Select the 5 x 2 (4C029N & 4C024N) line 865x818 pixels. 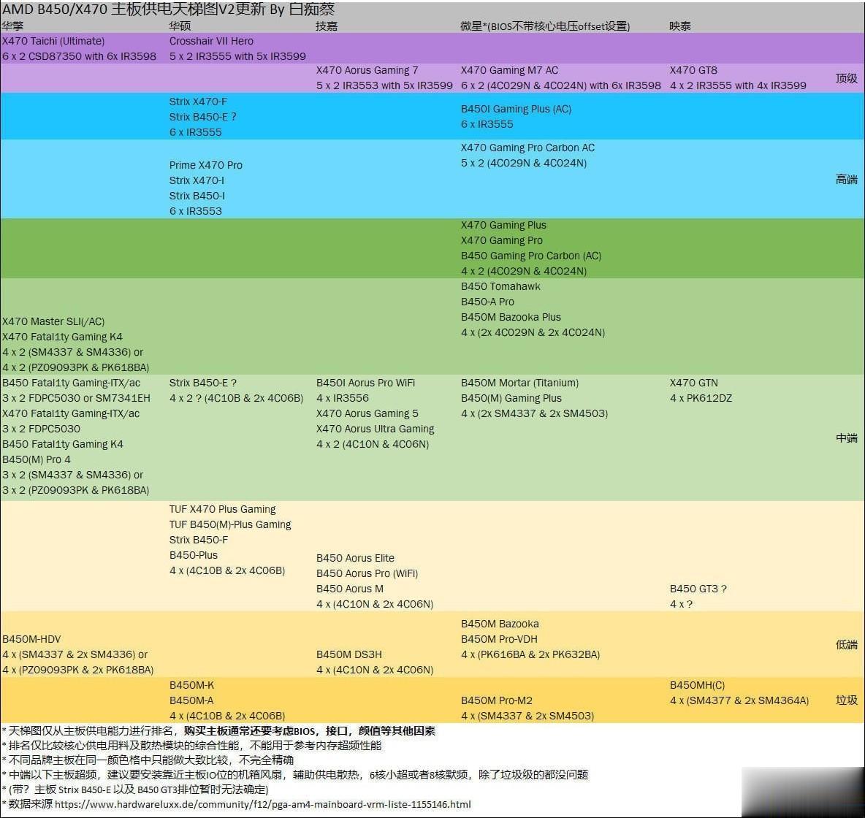524,163
